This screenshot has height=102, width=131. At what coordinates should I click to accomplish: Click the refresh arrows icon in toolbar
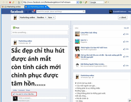(x=13, y=2)
